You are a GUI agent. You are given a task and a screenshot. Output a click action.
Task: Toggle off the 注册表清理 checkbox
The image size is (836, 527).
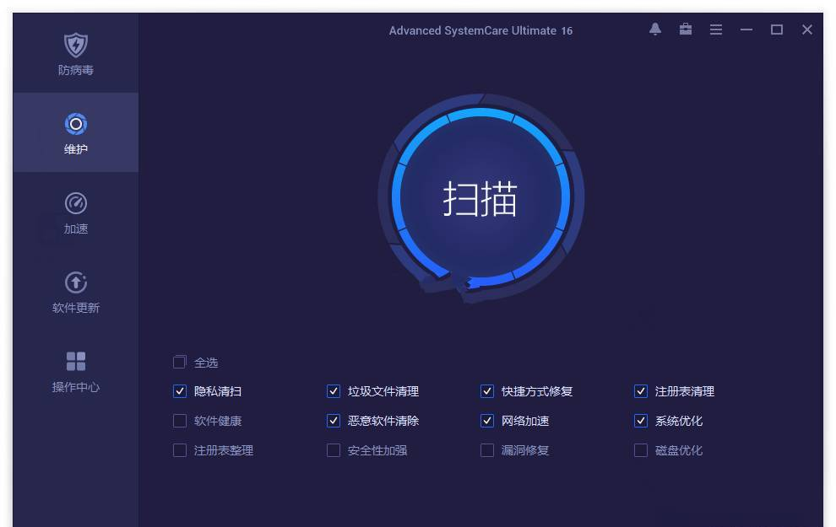(x=640, y=391)
